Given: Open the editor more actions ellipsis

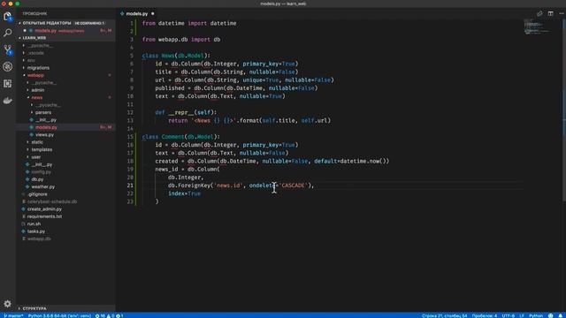Looking at the screenshot, I should pyautogui.click(x=562, y=14).
